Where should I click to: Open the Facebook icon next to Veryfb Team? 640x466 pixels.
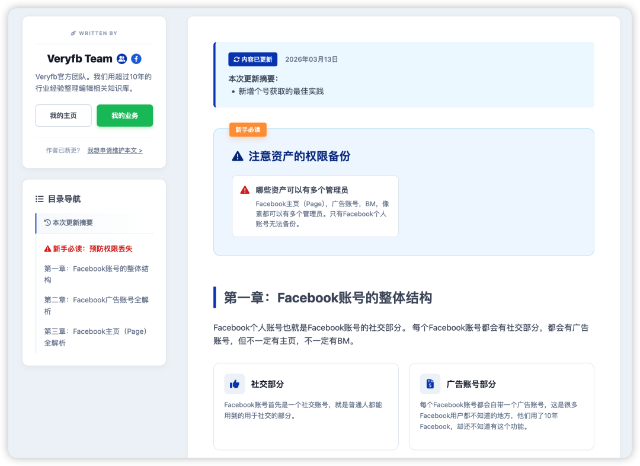coord(136,59)
